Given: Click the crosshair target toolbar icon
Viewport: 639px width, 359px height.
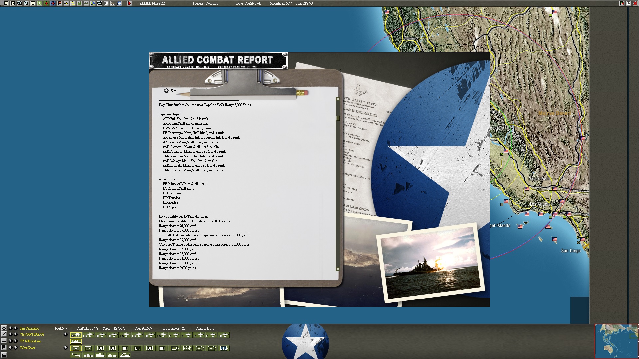Looking at the screenshot, I should [99, 3].
